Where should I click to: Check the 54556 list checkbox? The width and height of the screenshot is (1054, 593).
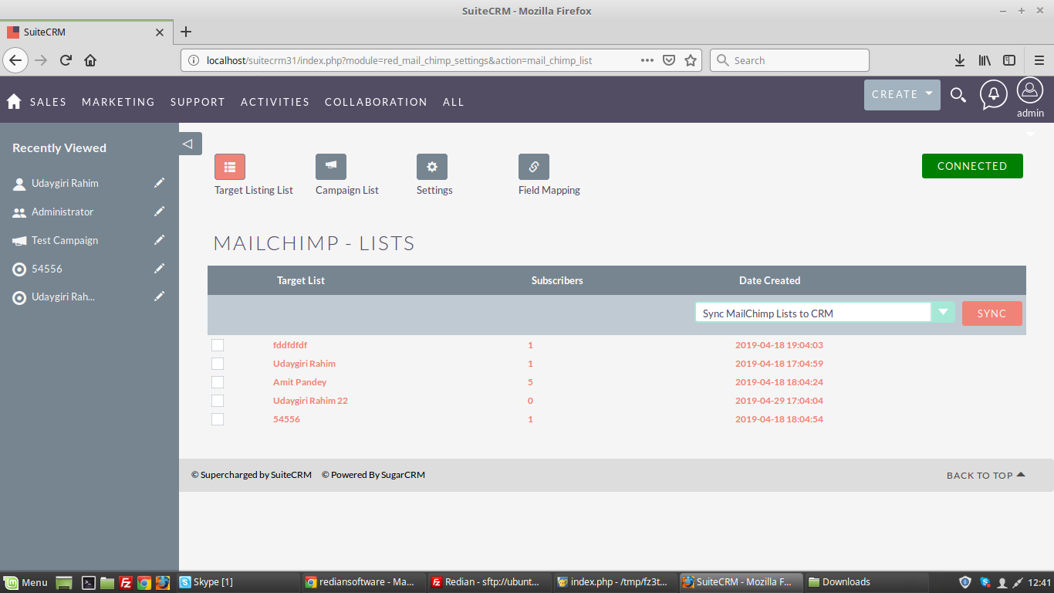pos(218,419)
